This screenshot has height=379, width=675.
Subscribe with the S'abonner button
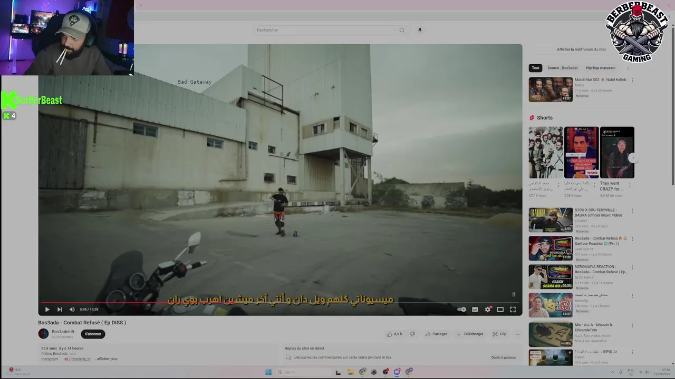pos(93,334)
